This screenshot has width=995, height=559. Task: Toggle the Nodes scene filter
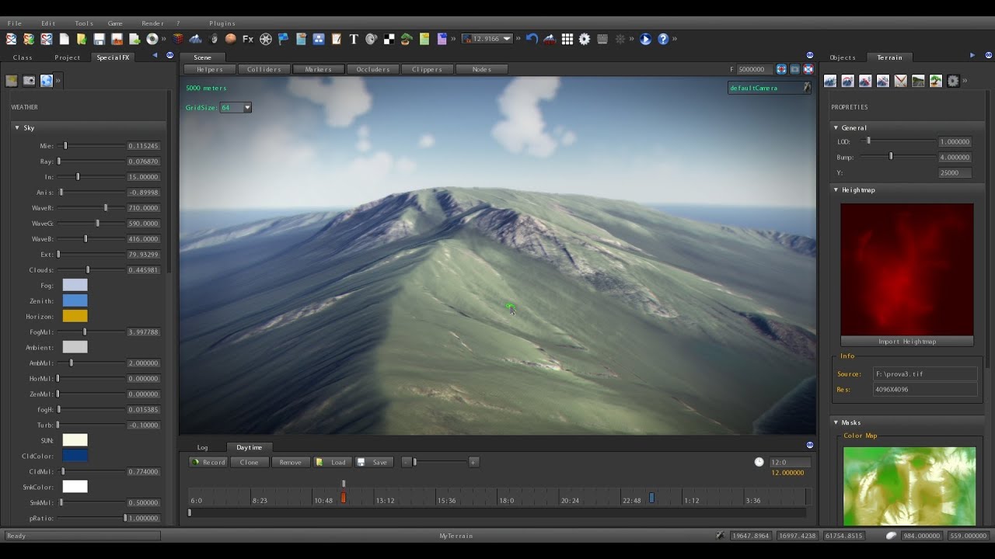482,69
